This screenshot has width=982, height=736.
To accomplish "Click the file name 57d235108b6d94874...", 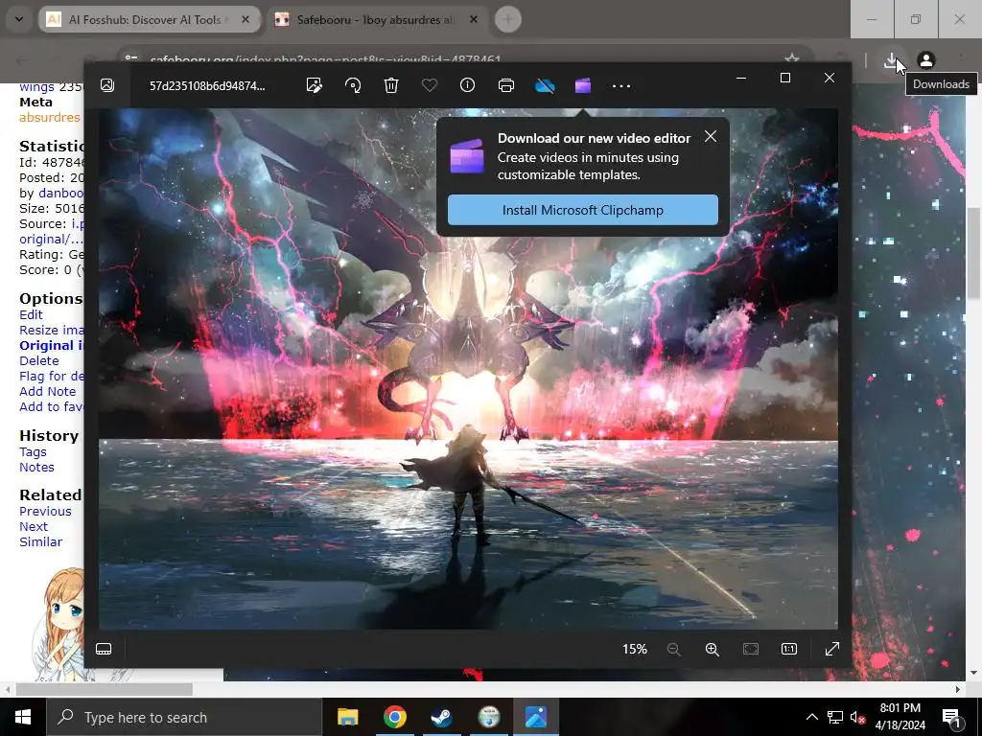I will click(207, 85).
